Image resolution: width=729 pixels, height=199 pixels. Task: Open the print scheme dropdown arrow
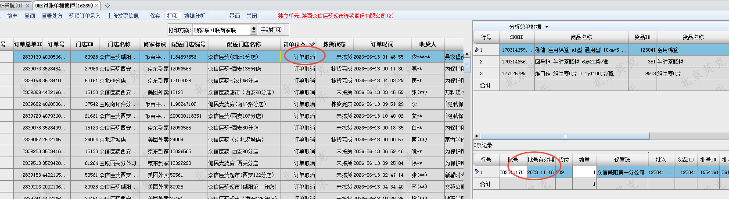tap(254, 30)
